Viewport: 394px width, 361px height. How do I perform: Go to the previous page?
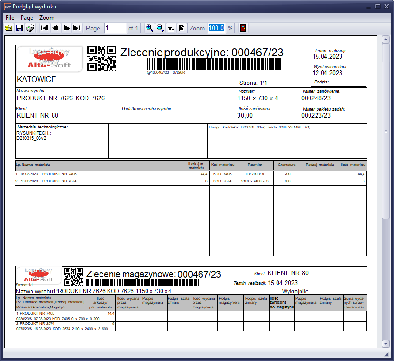pos(55,28)
